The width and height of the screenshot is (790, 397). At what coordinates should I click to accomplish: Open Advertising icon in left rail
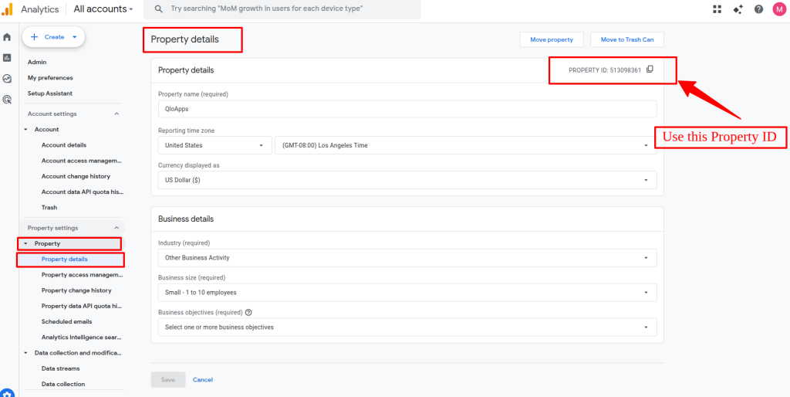[x=7, y=100]
